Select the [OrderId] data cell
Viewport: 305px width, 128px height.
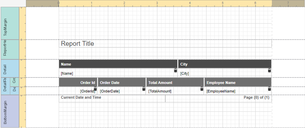click(x=78, y=91)
